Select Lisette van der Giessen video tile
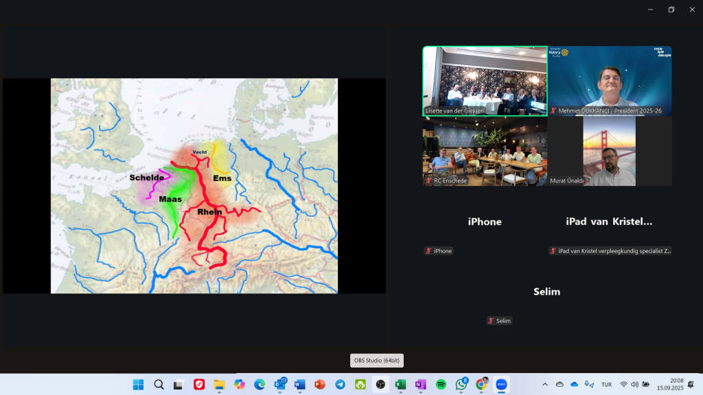This screenshot has width=703, height=395. [485, 80]
